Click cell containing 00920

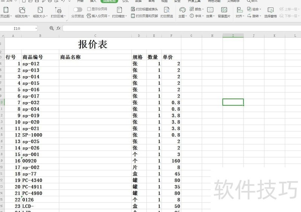(40, 161)
